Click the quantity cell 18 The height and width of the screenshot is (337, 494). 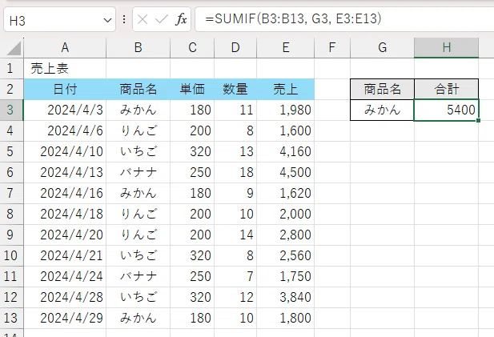[235, 172]
